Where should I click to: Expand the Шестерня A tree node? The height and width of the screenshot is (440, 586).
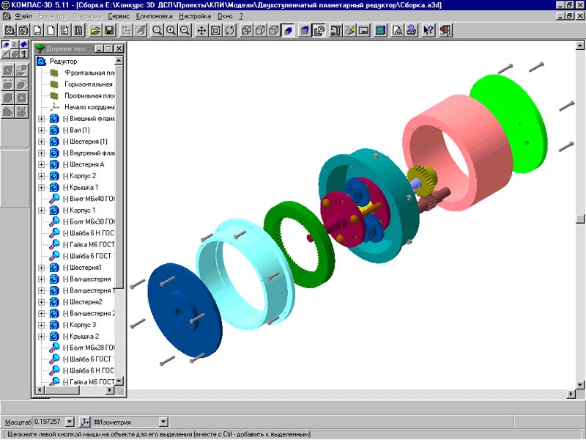41,165
